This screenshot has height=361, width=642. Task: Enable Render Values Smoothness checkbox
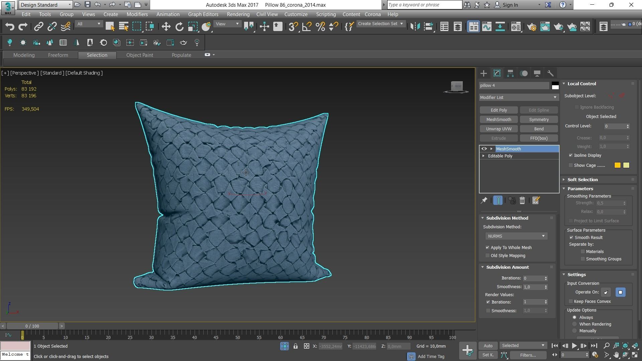coord(488,311)
